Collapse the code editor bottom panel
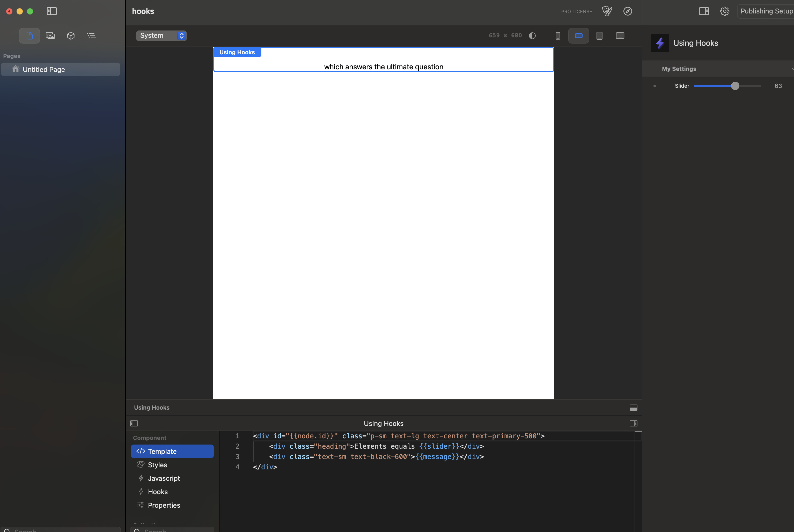The width and height of the screenshot is (794, 532). [633, 408]
